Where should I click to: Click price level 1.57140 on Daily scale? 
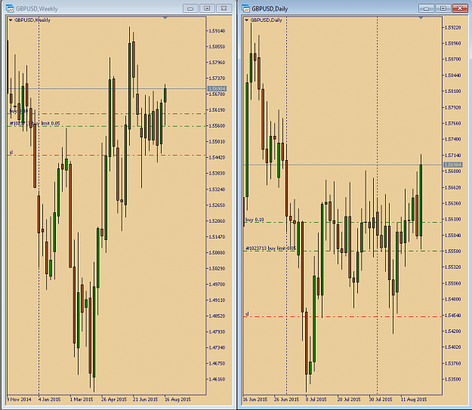(453, 156)
